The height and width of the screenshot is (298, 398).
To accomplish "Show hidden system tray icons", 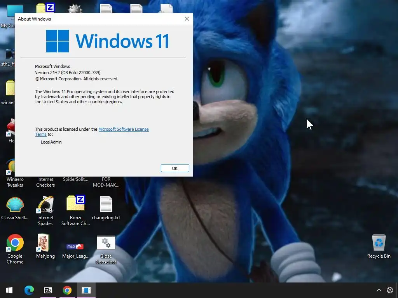I will pos(379,290).
